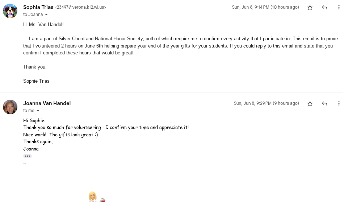Click the 'Hi Ms. Van Handel!' greeting line
The width and height of the screenshot is (348, 202).
coord(43,24)
